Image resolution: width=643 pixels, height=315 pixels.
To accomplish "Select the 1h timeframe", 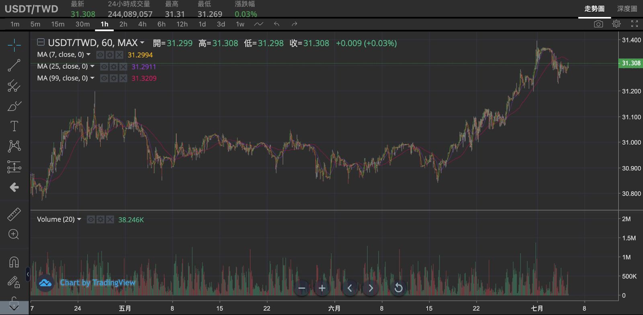I will tap(104, 24).
